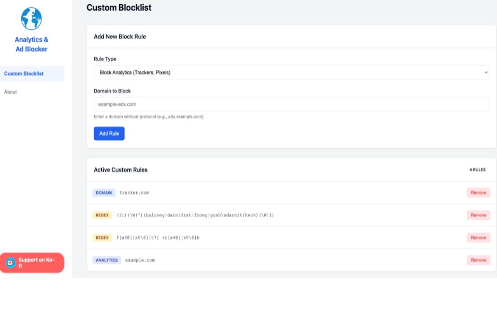
Task: Remove the baloney|darn regex rule
Action: click(x=478, y=215)
